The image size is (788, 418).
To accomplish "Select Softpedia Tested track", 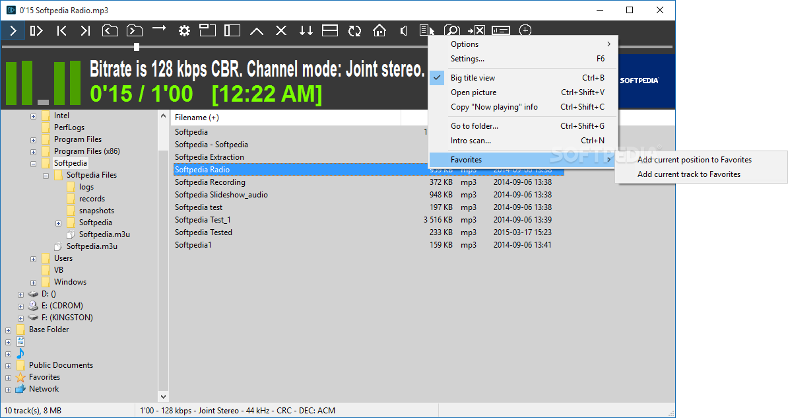I will pos(203,232).
